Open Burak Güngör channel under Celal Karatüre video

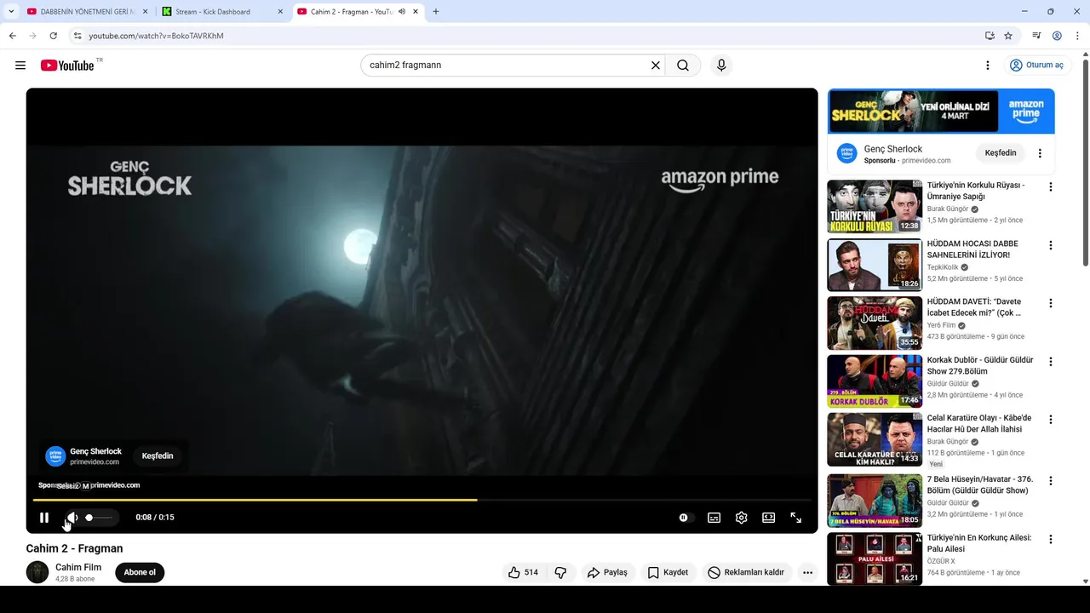pyautogui.click(x=948, y=442)
